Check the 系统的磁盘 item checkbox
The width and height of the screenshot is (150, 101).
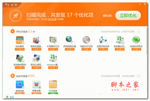[x=40, y=43]
